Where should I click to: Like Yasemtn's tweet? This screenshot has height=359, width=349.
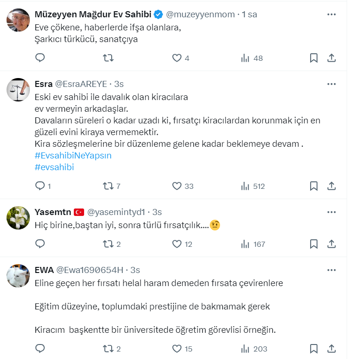(177, 244)
